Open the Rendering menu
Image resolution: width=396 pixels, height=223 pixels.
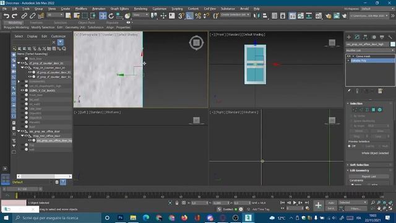[x=140, y=9]
